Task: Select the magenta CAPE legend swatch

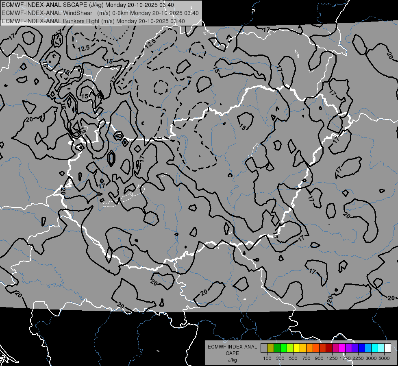Action: click(x=342, y=348)
